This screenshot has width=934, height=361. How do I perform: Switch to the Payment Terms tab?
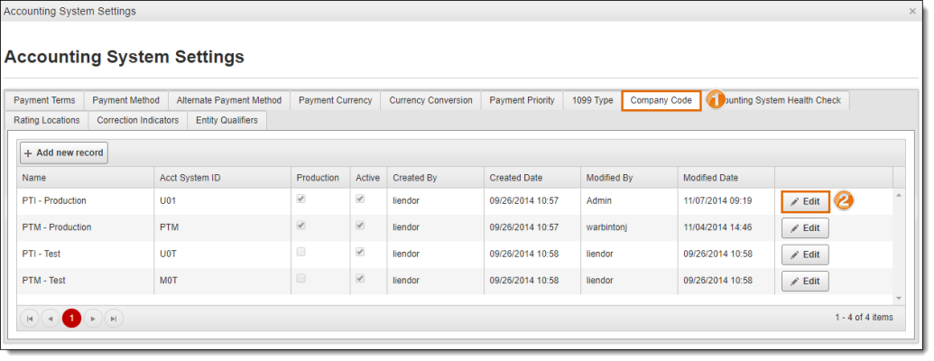click(x=44, y=100)
